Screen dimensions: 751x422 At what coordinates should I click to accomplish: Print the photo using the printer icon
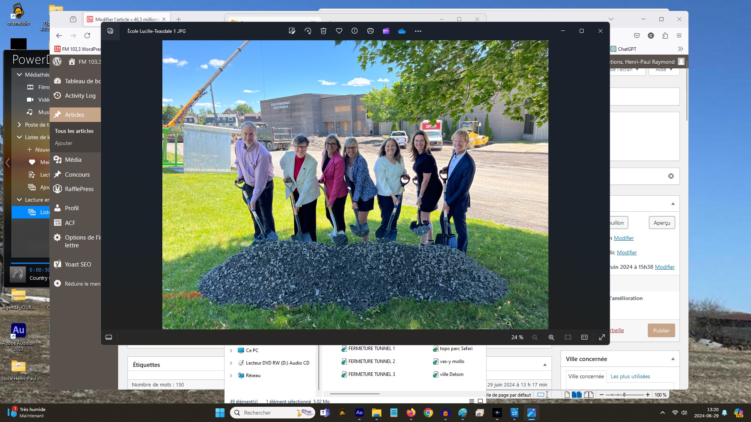pos(370,31)
